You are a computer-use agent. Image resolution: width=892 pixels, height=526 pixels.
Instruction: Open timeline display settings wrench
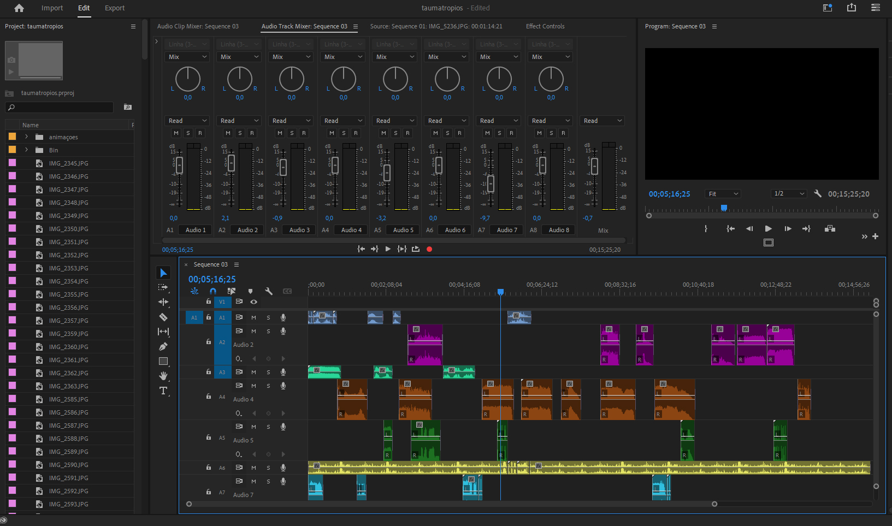[x=269, y=291]
